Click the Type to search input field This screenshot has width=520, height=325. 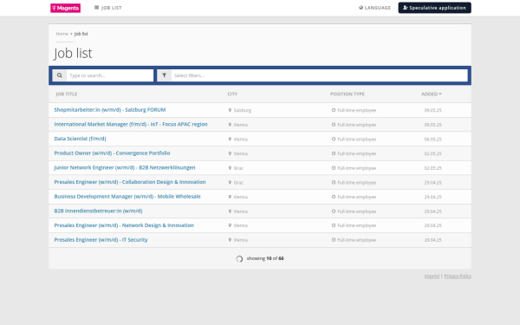pos(110,75)
